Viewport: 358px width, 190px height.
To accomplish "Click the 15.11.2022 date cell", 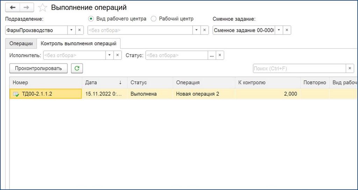I will click(x=105, y=94).
